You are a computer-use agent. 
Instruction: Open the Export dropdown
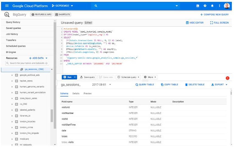(x=219, y=84)
